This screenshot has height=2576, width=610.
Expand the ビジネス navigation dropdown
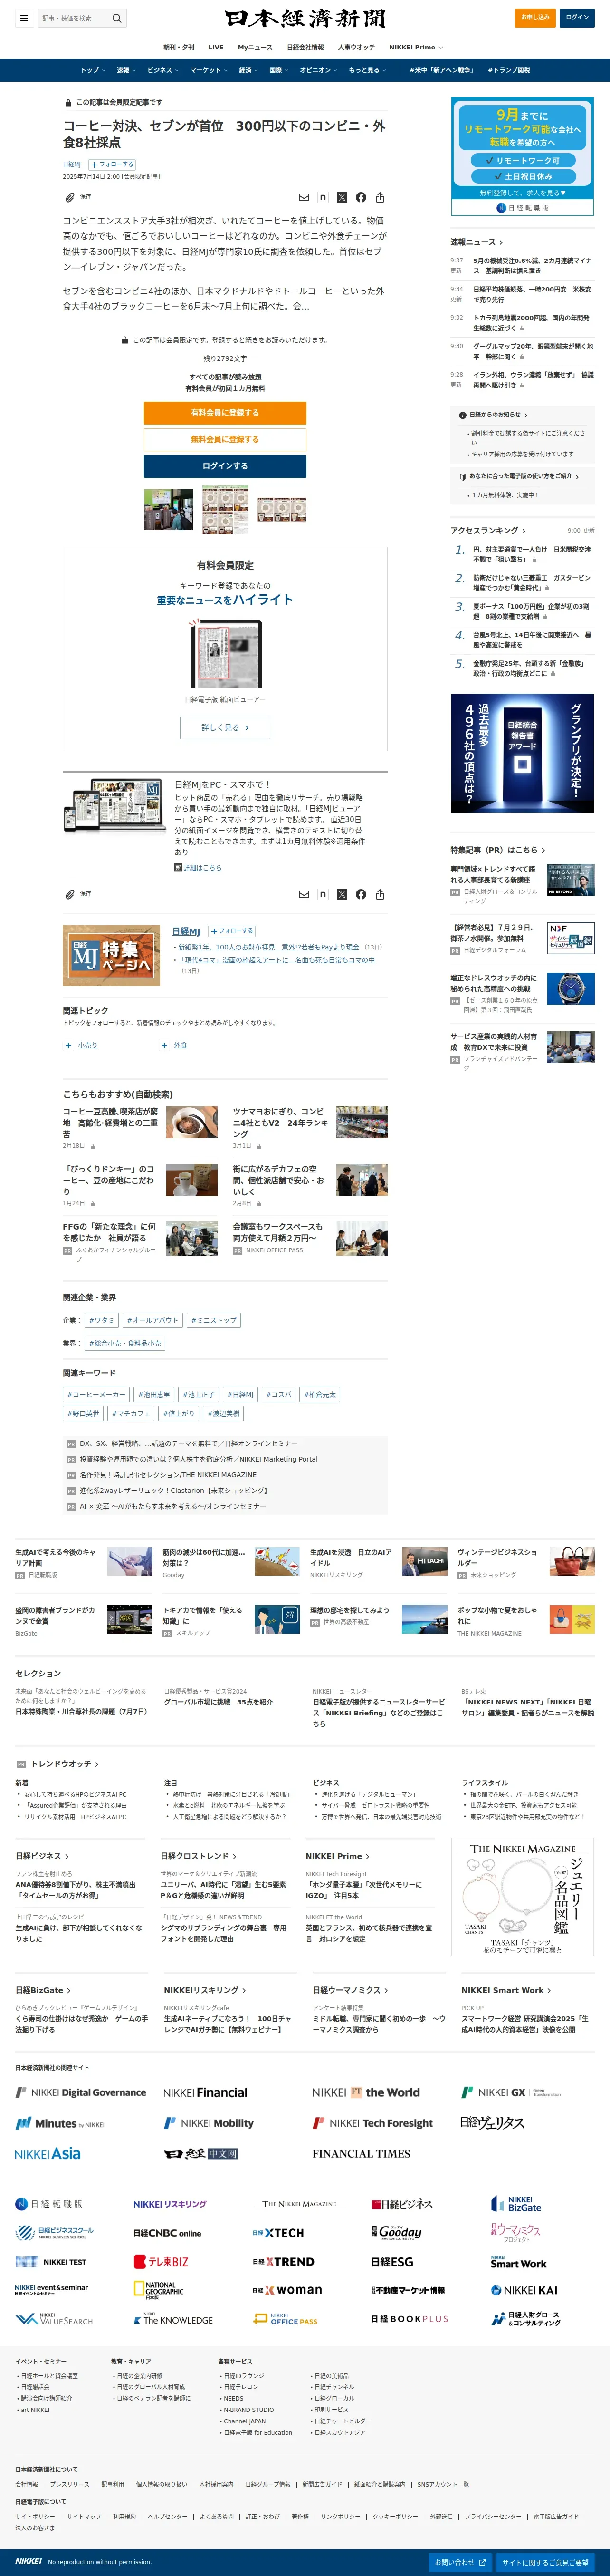point(162,70)
